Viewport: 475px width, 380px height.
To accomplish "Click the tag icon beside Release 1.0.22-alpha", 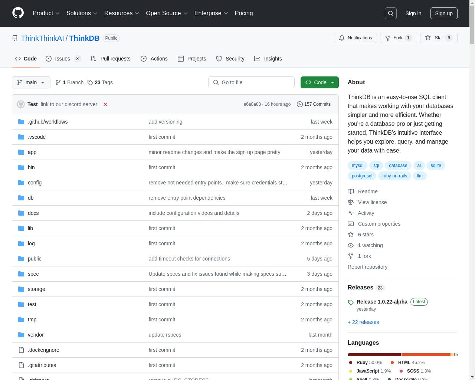I will coord(351,302).
